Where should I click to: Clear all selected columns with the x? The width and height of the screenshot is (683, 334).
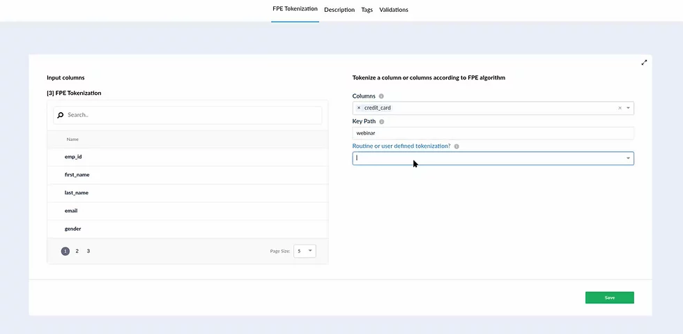(x=620, y=107)
